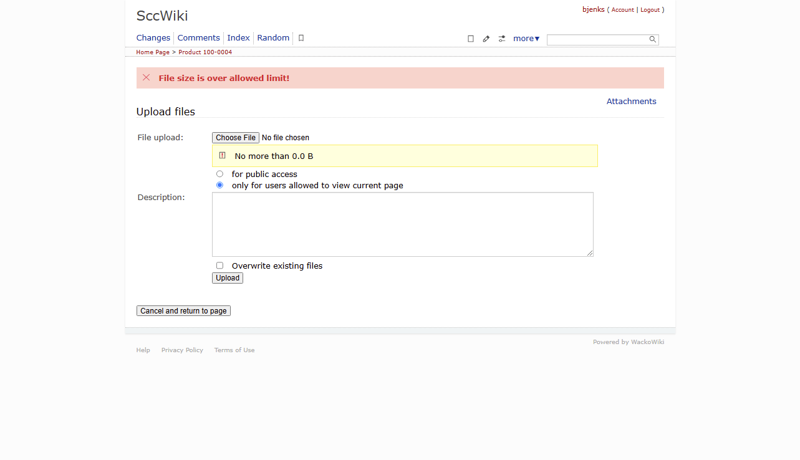Click the pencil edit icon

click(x=486, y=39)
